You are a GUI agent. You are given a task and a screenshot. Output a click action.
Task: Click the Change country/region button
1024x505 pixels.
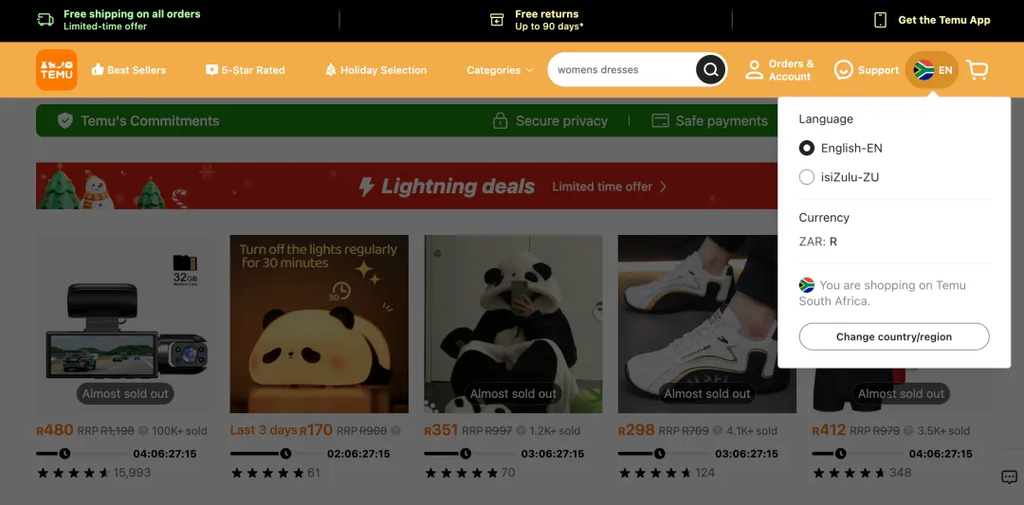point(893,336)
